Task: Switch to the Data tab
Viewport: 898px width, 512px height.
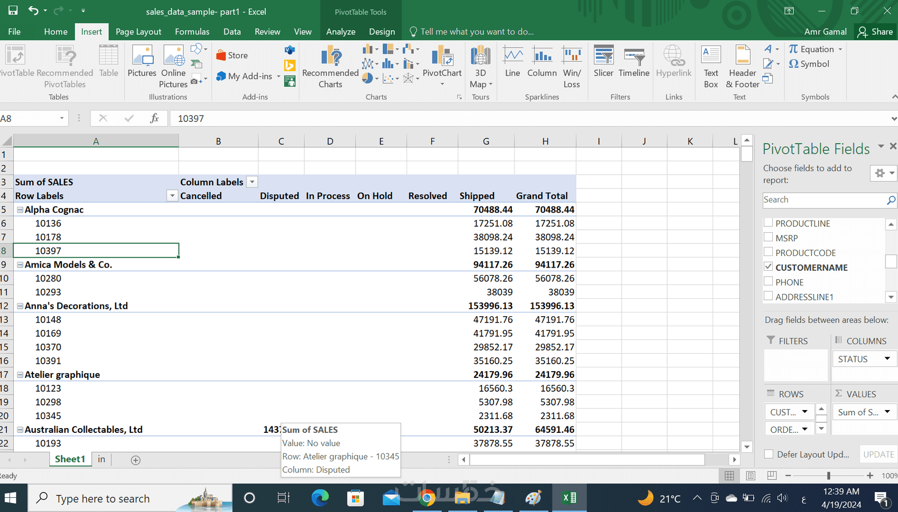Action: 232,32
